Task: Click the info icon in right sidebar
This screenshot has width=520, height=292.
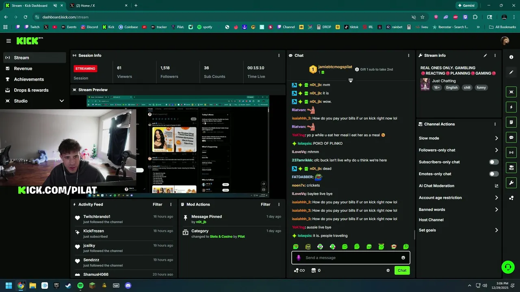Action: pyautogui.click(x=511, y=57)
